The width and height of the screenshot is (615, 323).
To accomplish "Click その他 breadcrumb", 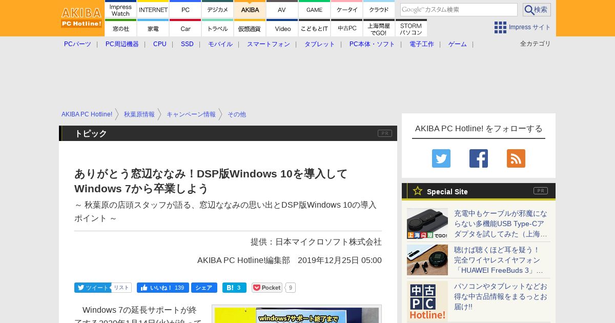I will [x=237, y=114].
